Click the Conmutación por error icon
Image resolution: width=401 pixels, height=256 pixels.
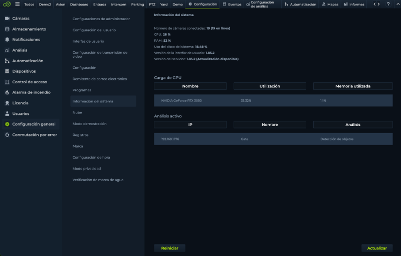[7, 135]
